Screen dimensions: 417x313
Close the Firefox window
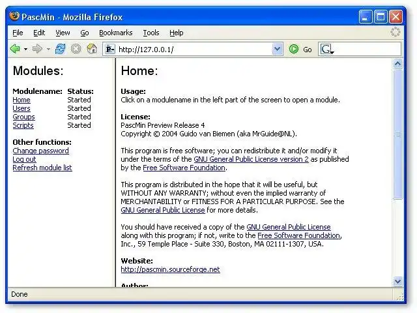click(x=395, y=17)
